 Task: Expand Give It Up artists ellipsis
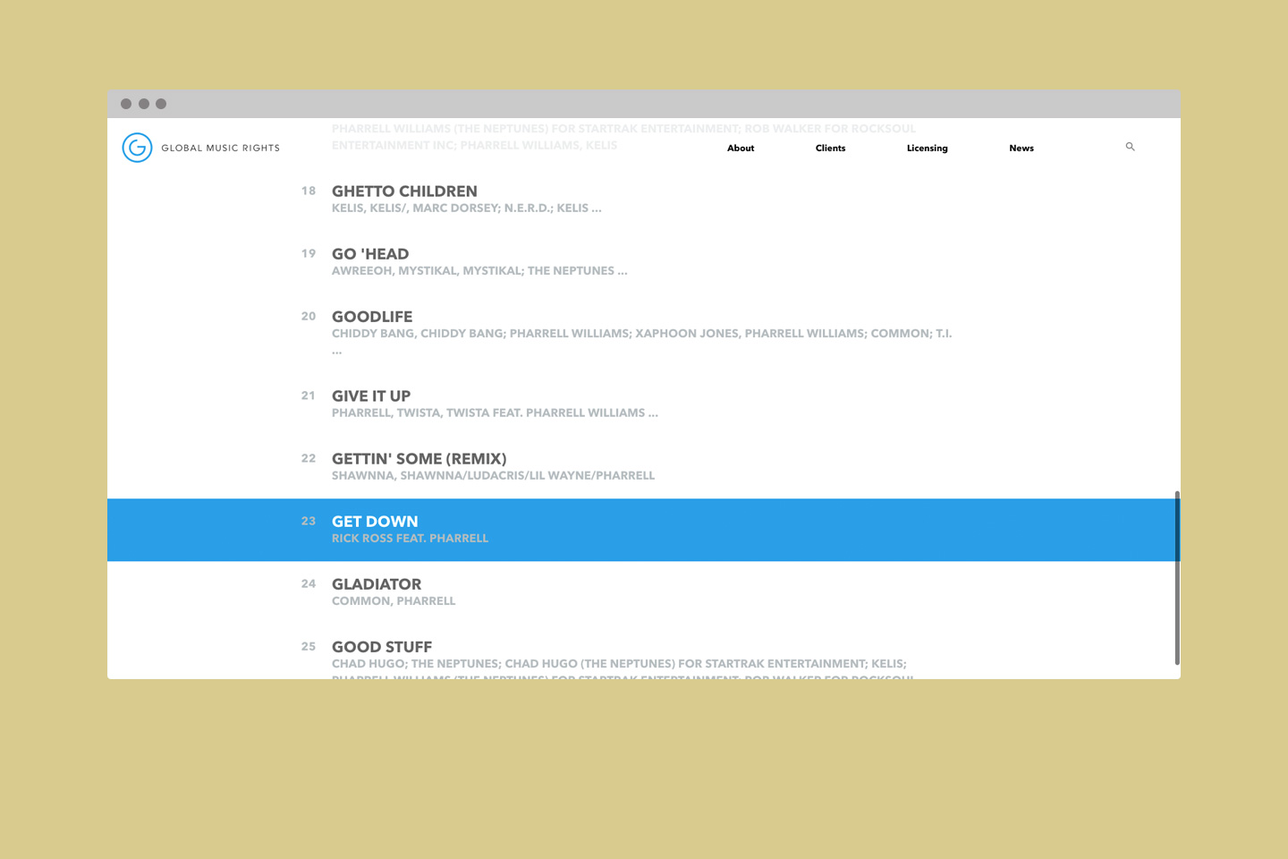click(653, 413)
